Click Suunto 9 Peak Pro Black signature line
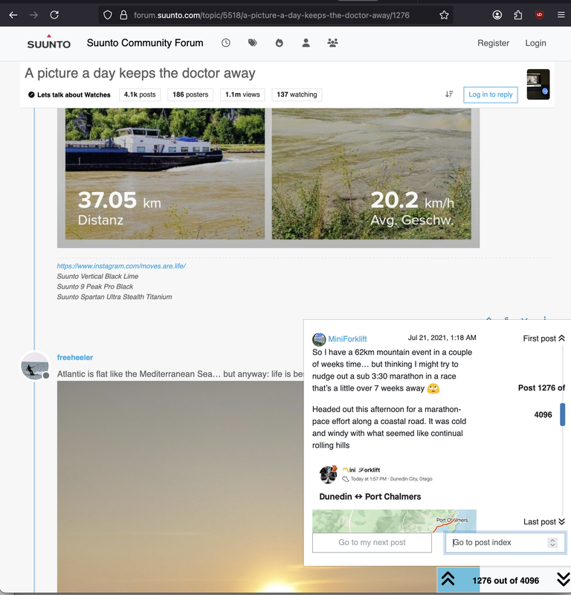This screenshot has height=595, width=571. click(95, 286)
